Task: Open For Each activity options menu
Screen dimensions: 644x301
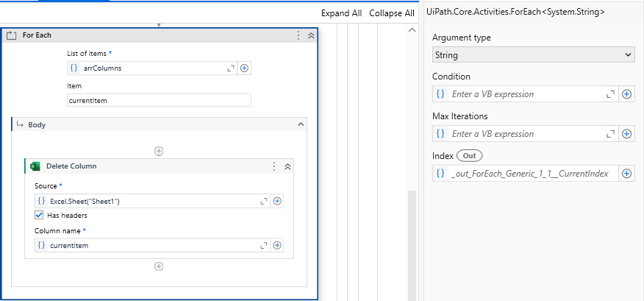Action: (298, 35)
